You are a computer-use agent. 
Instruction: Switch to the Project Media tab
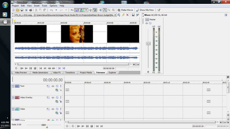86,72
